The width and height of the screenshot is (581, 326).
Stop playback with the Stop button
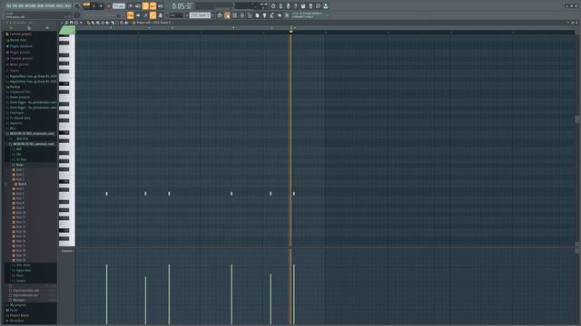pyautogui.click(x=101, y=6)
